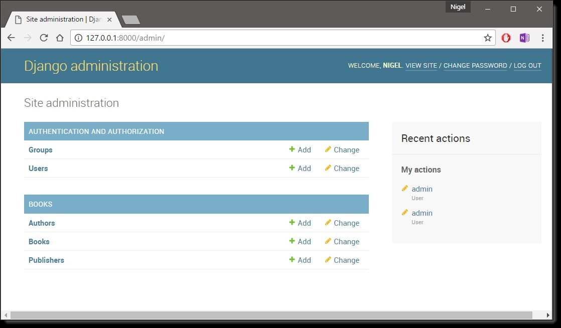Click the browser forward arrow

(28, 38)
